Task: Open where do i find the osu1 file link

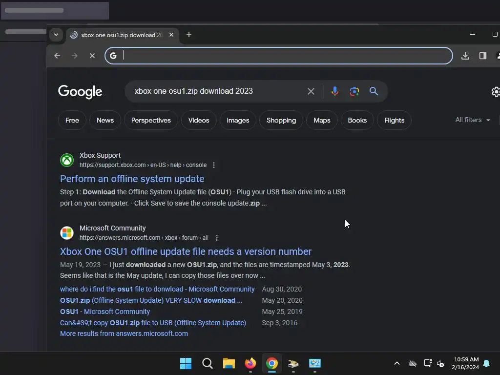Action: 157,289
